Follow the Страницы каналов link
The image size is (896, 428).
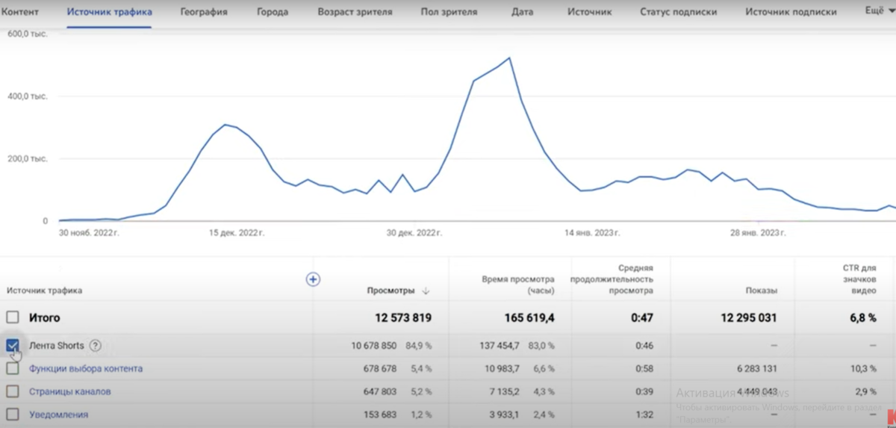coord(70,391)
